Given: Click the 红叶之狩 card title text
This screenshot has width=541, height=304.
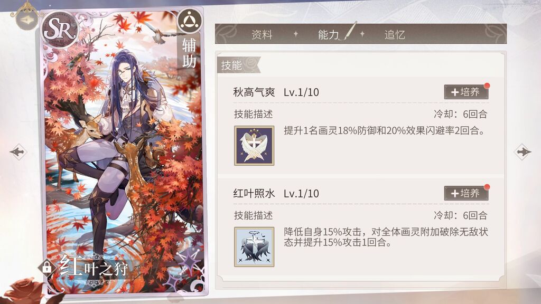Looking at the screenshot, I should click(94, 266).
